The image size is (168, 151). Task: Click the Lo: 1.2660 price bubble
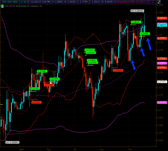(11, 142)
